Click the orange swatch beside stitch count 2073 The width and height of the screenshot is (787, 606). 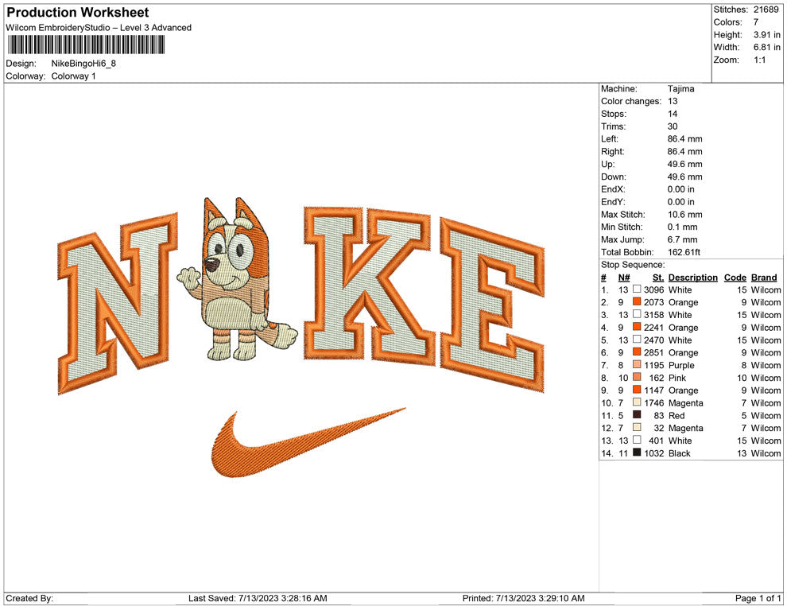click(x=637, y=301)
